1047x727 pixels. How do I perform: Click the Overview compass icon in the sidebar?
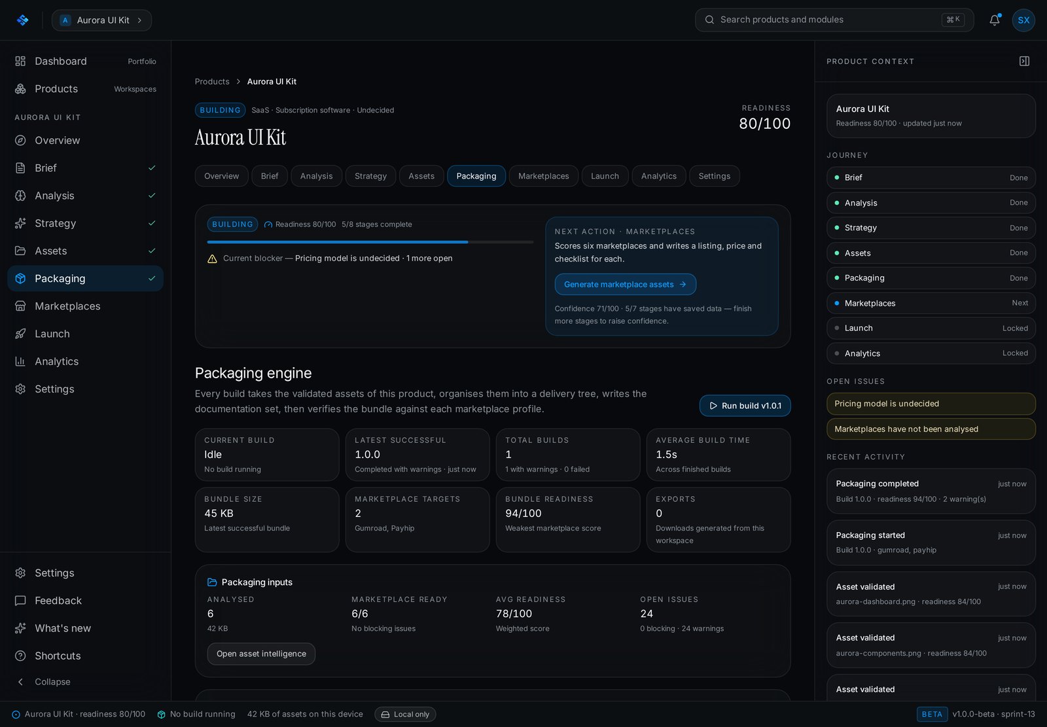20,140
